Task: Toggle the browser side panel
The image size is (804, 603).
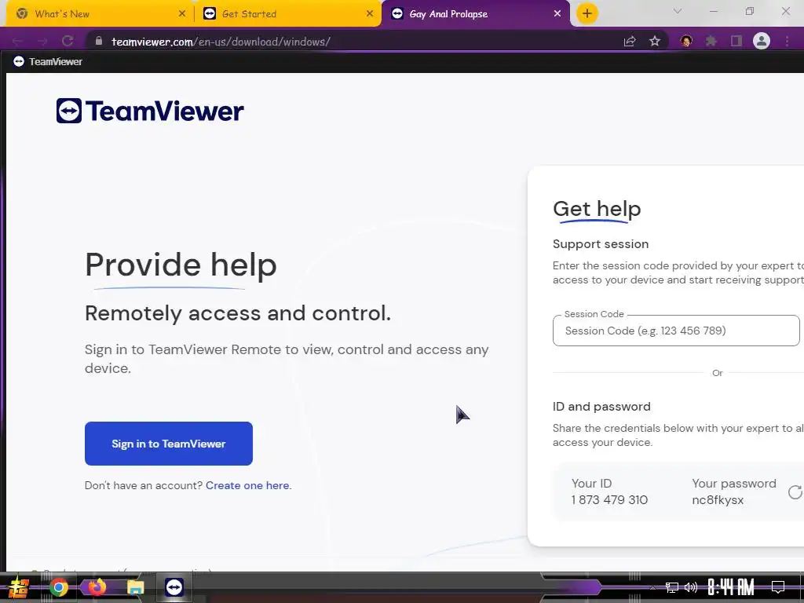Action: 736,41
